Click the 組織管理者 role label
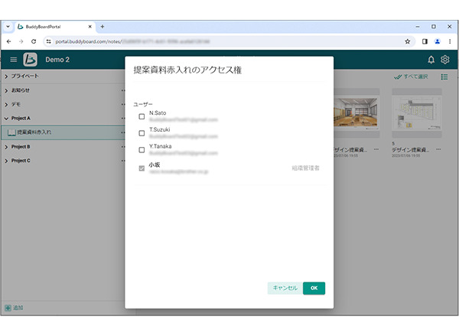459x336 pixels. click(x=305, y=168)
